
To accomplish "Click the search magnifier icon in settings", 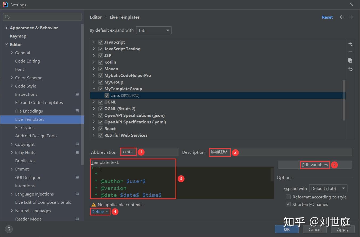I will coord(7,17).
